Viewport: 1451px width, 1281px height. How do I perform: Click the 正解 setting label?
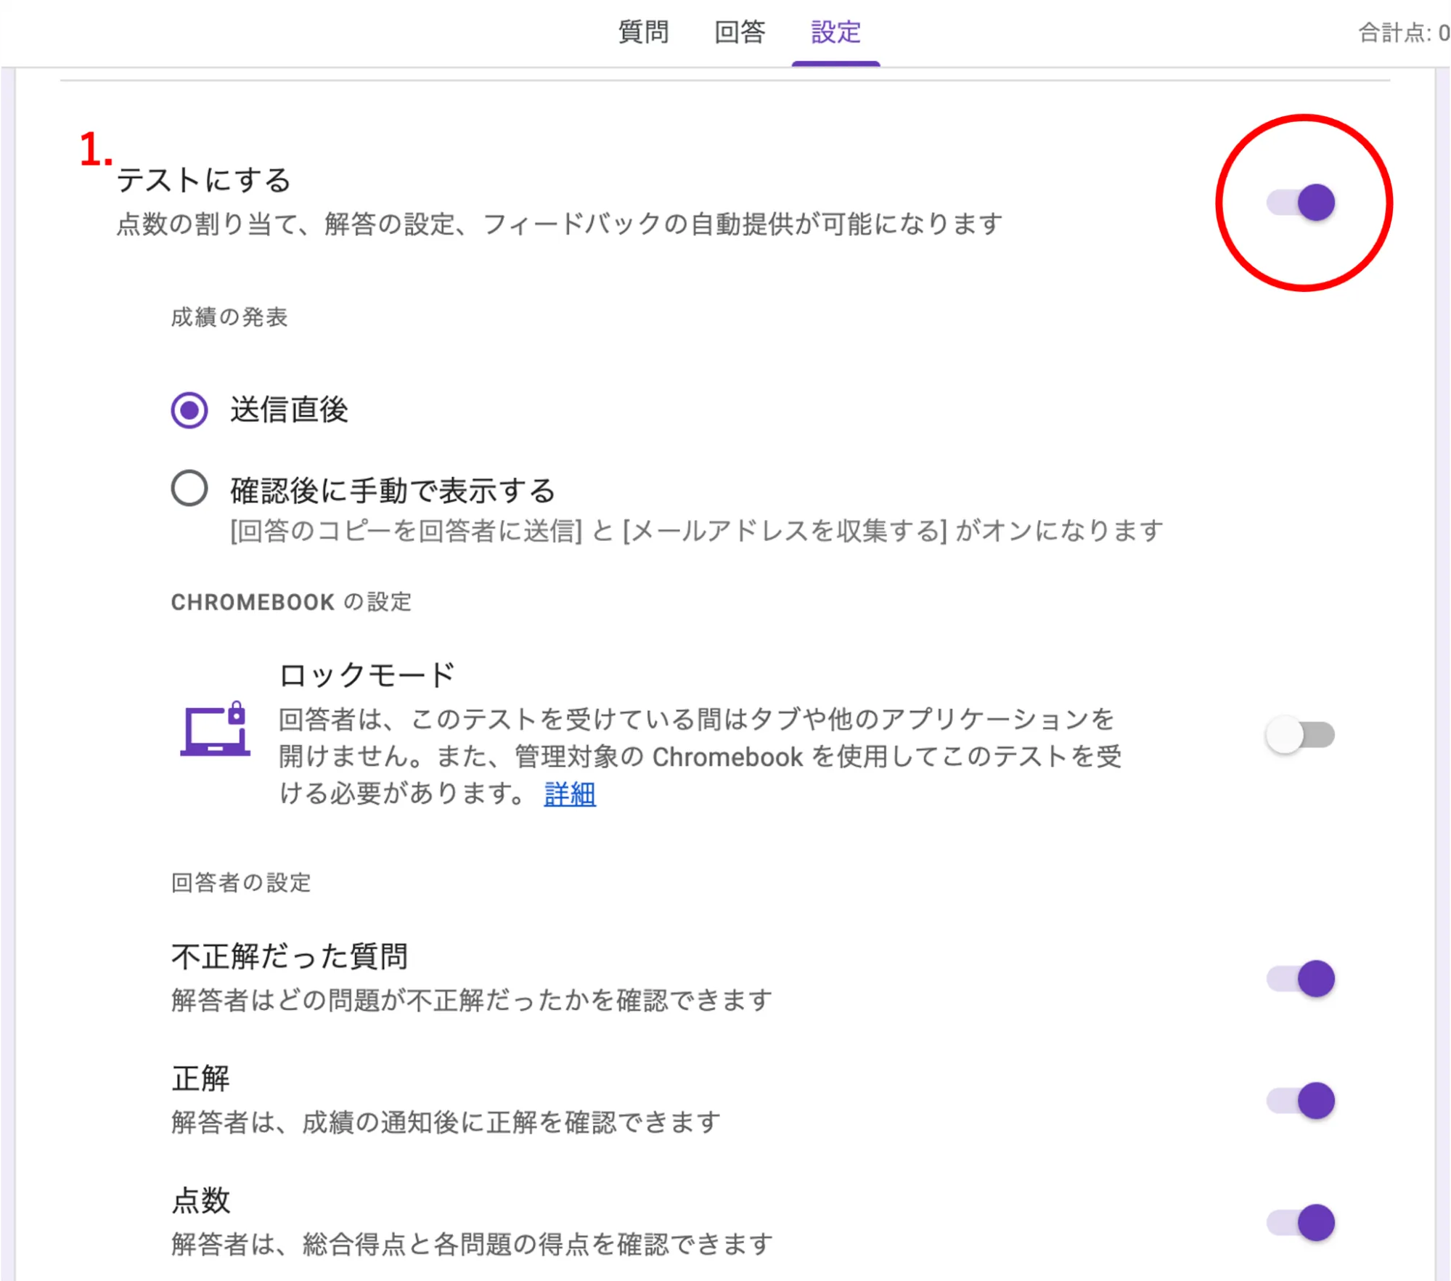pos(200,1078)
